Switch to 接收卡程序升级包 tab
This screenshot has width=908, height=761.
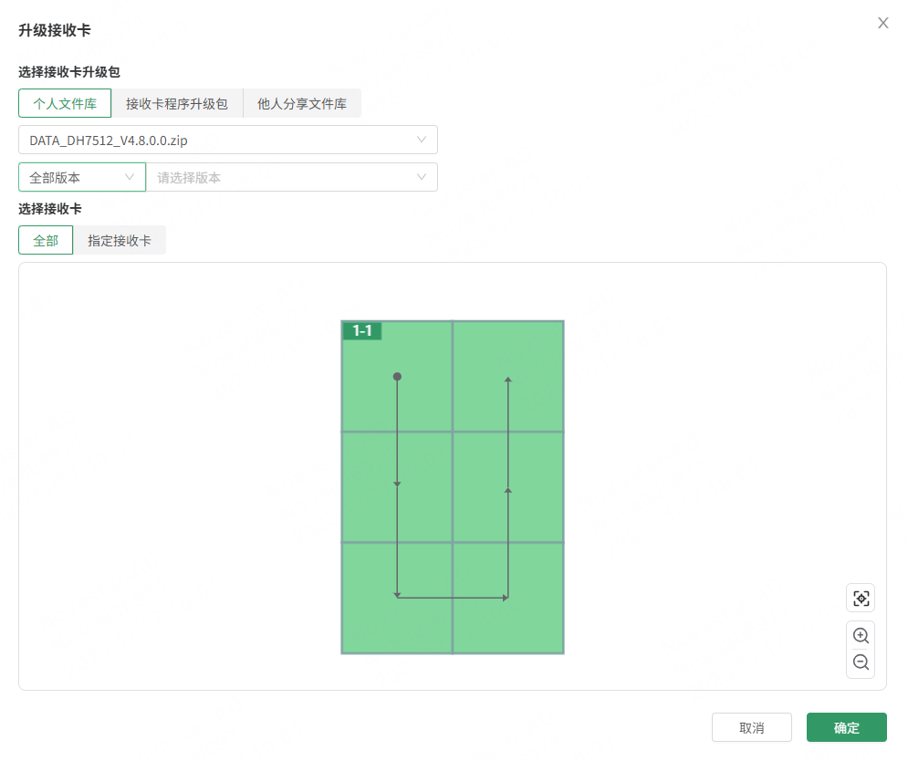tap(177, 104)
